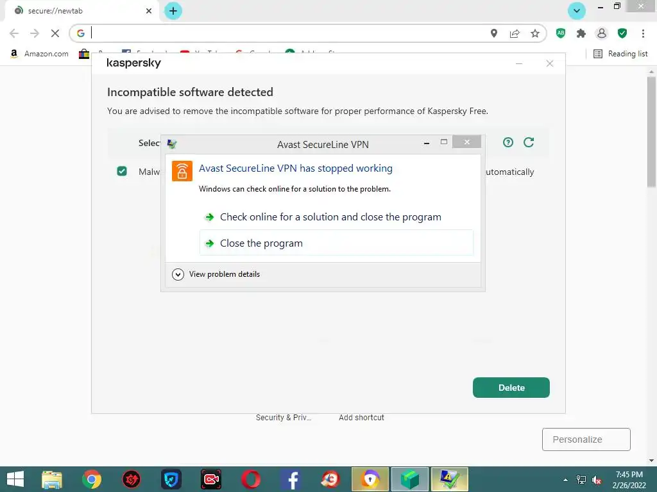Viewport: 657px width, 492px height.
Task: Click the Add shortcut tile label
Action: pyautogui.click(x=361, y=418)
